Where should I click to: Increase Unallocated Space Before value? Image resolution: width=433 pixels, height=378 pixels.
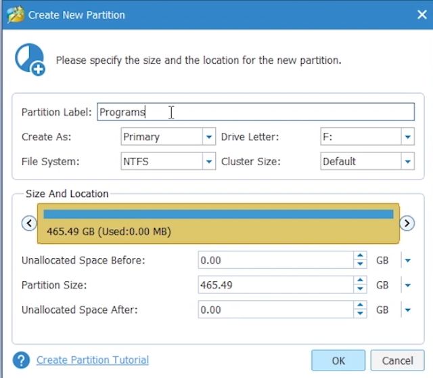[360, 256]
